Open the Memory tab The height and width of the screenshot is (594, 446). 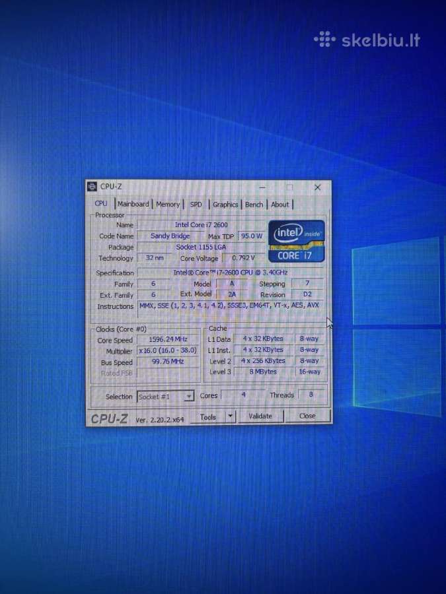click(168, 205)
